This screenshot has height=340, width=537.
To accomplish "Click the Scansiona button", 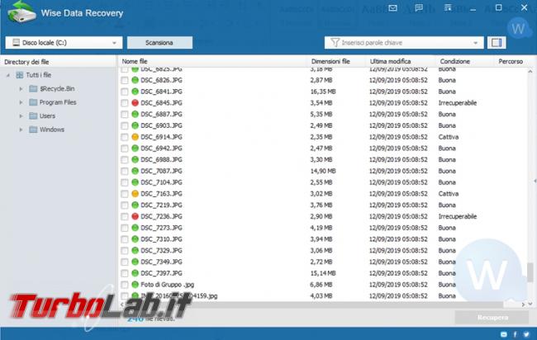I will click(159, 43).
